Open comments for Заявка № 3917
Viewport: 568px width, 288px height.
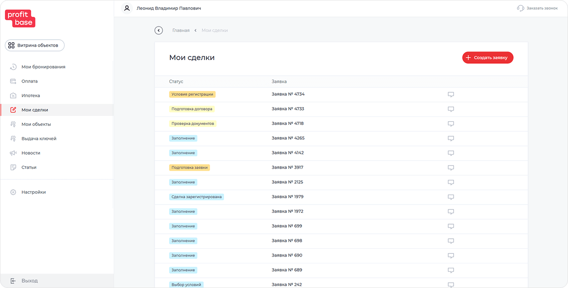tap(451, 168)
